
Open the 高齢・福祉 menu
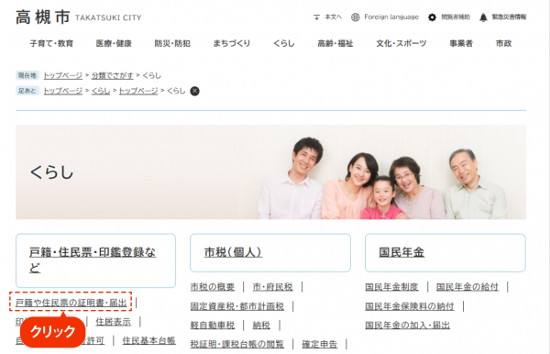point(335,43)
